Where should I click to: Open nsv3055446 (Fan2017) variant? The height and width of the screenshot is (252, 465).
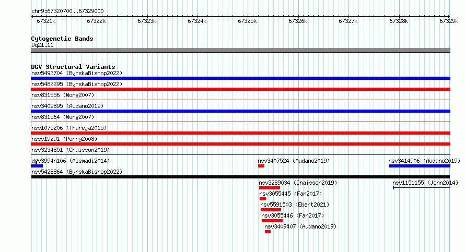[x=293, y=215]
